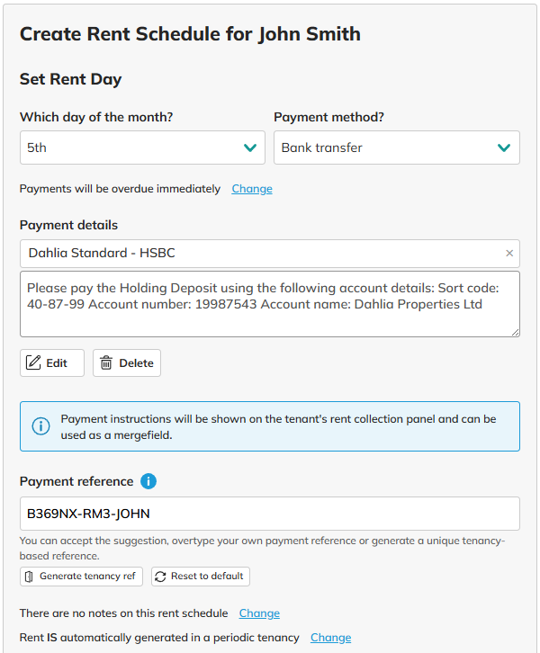Clear the Dahlia Standard - HSBC selection
The height and width of the screenshot is (653, 540).
(x=509, y=254)
